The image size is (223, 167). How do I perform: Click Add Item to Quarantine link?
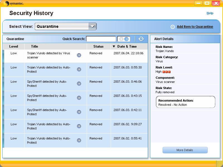pos(195,27)
